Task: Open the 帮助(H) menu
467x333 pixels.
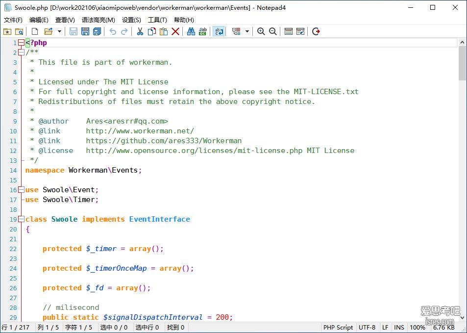Action: [x=184, y=20]
